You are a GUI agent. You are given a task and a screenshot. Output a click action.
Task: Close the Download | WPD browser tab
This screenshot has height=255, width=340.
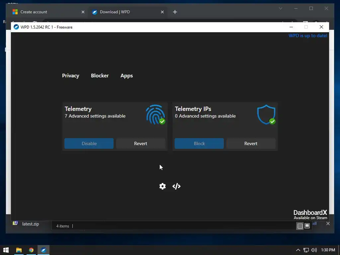pos(162,12)
